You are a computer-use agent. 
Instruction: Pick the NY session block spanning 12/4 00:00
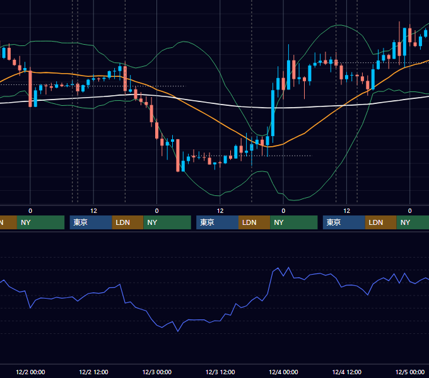click(x=294, y=222)
